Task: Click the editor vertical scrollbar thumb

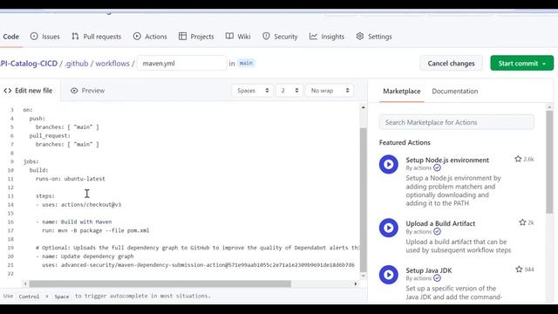Action: (x=363, y=200)
